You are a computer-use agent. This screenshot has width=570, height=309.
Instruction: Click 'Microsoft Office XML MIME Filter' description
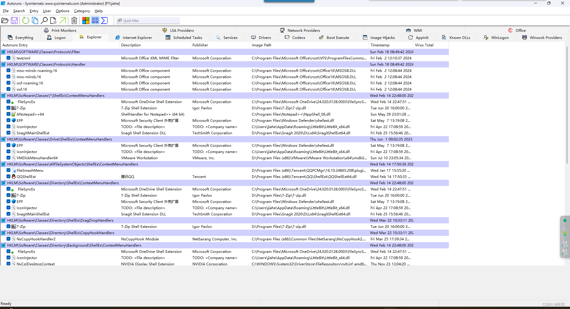(x=150, y=58)
